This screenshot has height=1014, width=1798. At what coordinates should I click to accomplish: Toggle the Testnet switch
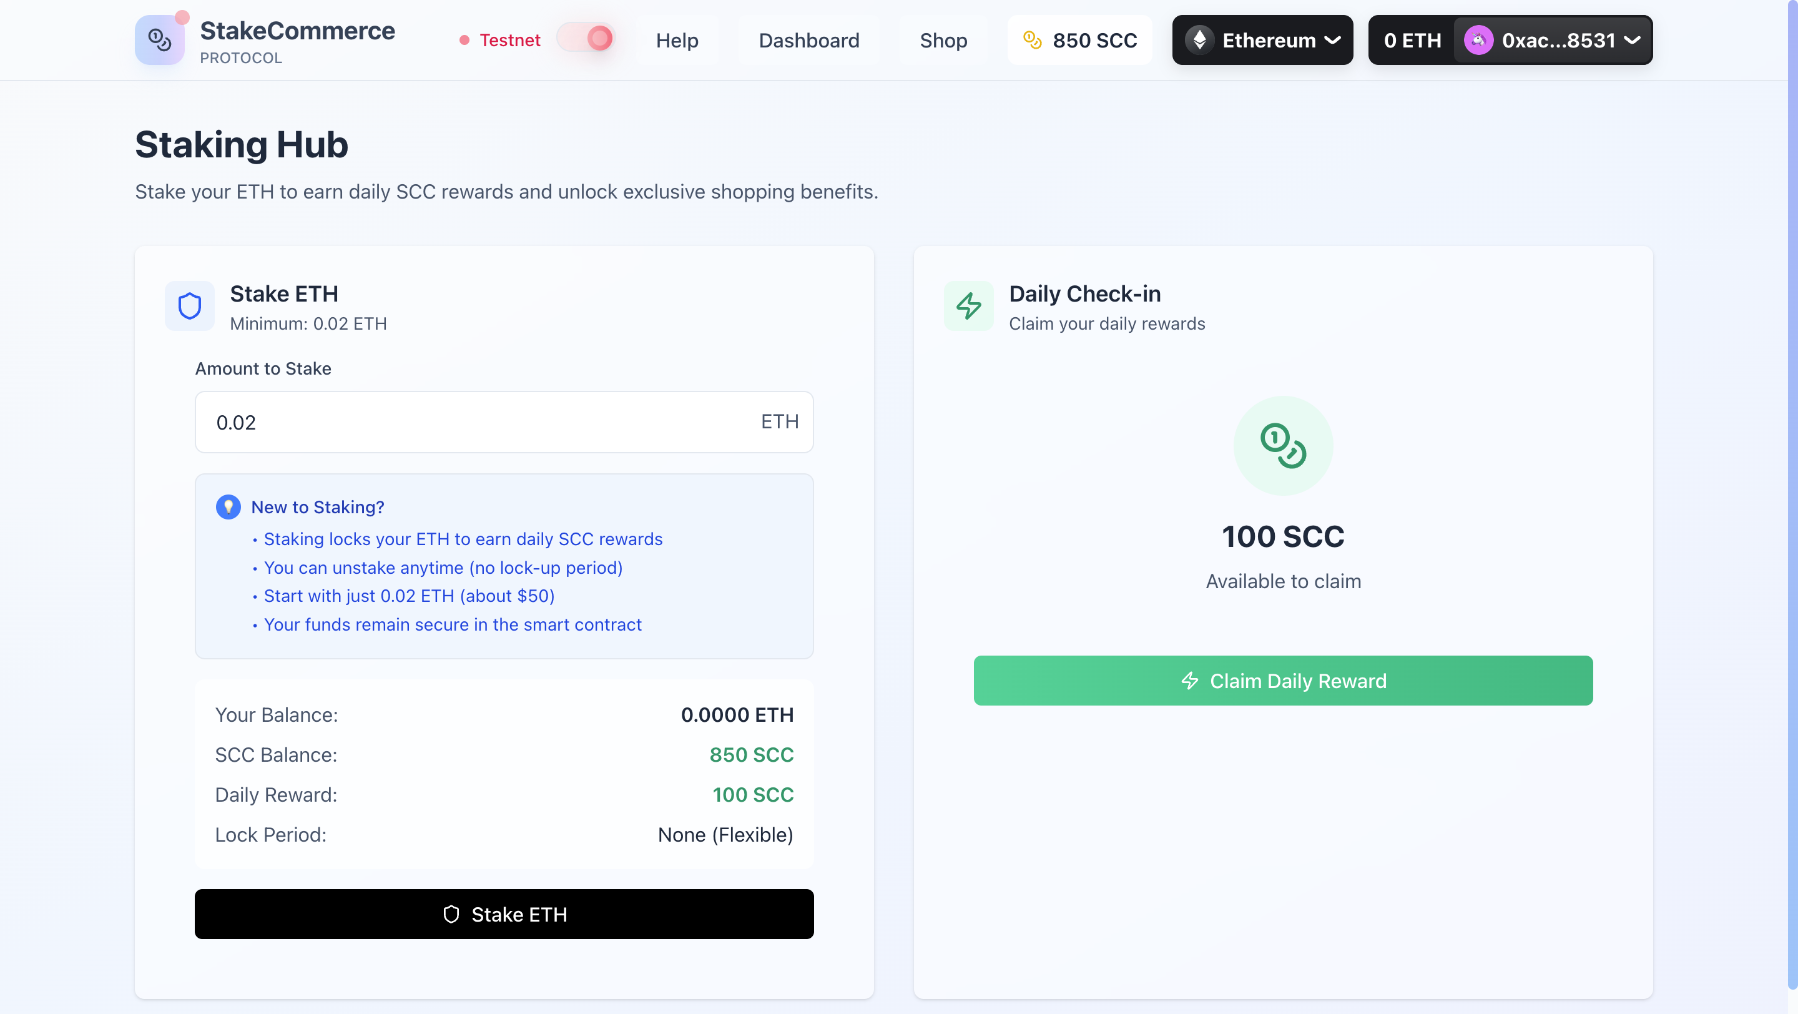click(586, 38)
